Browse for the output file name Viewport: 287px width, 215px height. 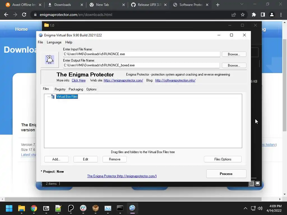point(234,66)
